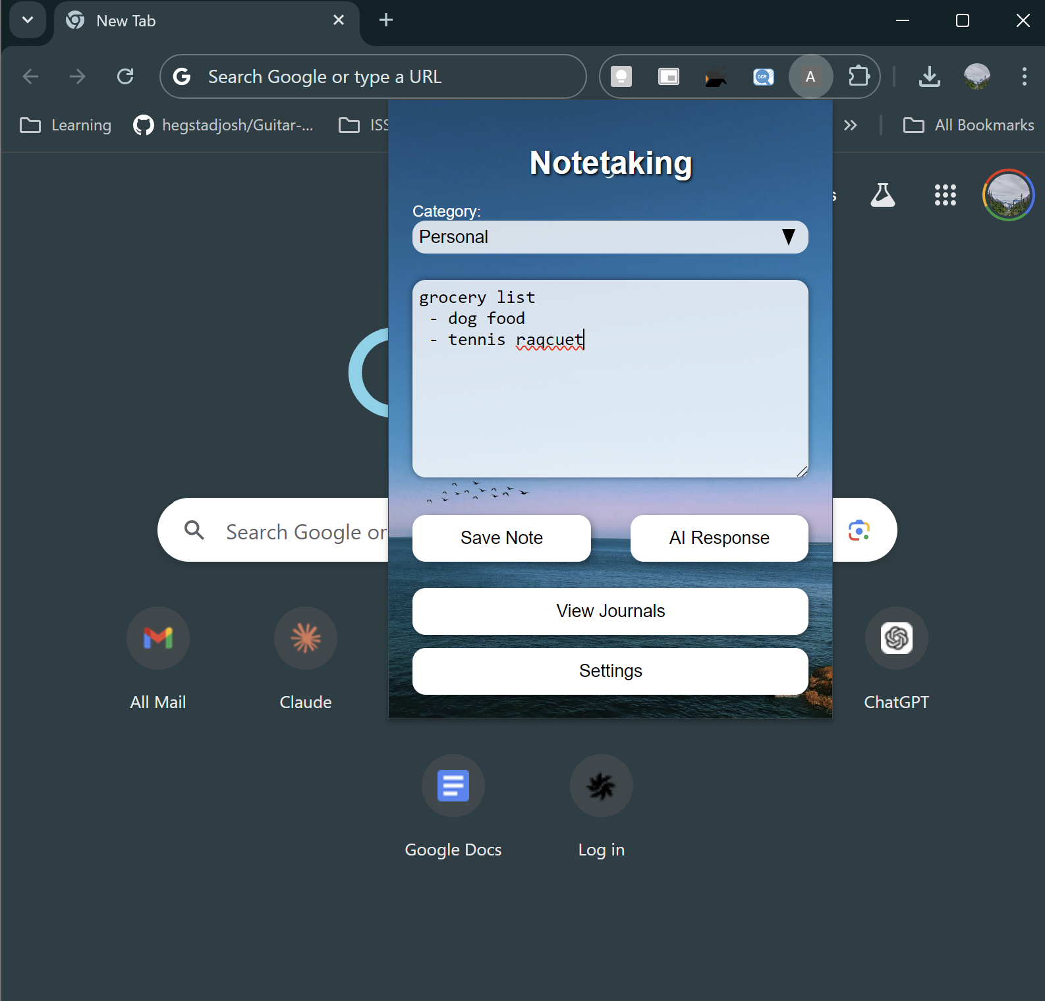Request an AI Response

coord(720,538)
